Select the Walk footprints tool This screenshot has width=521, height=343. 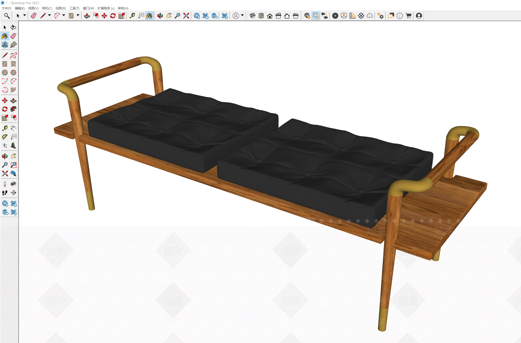[x=5, y=193]
